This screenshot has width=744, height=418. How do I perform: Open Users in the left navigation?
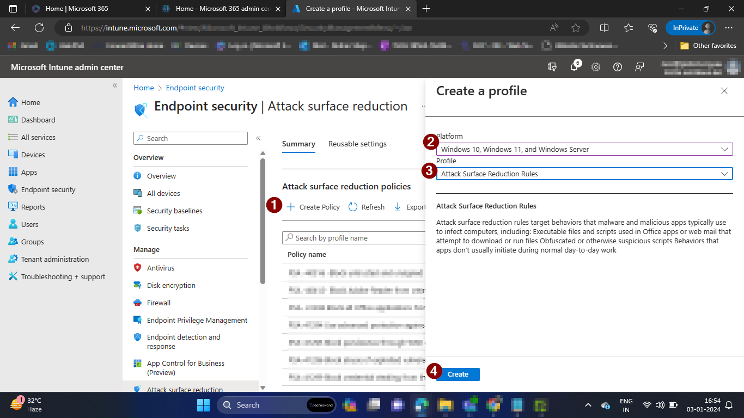pyautogui.click(x=23, y=224)
